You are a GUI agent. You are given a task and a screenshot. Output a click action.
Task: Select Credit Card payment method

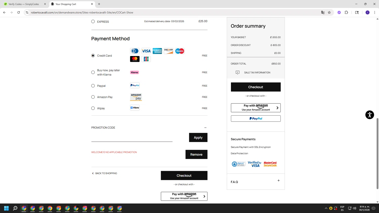(x=93, y=56)
